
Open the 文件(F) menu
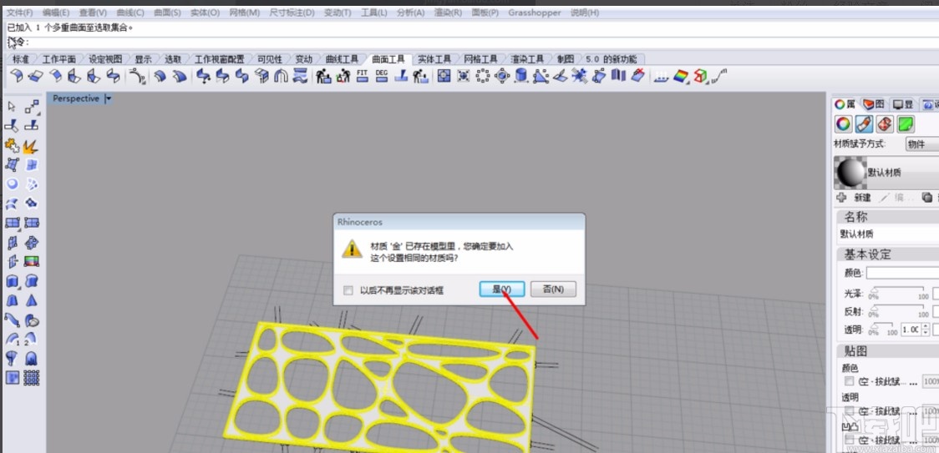point(20,13)
